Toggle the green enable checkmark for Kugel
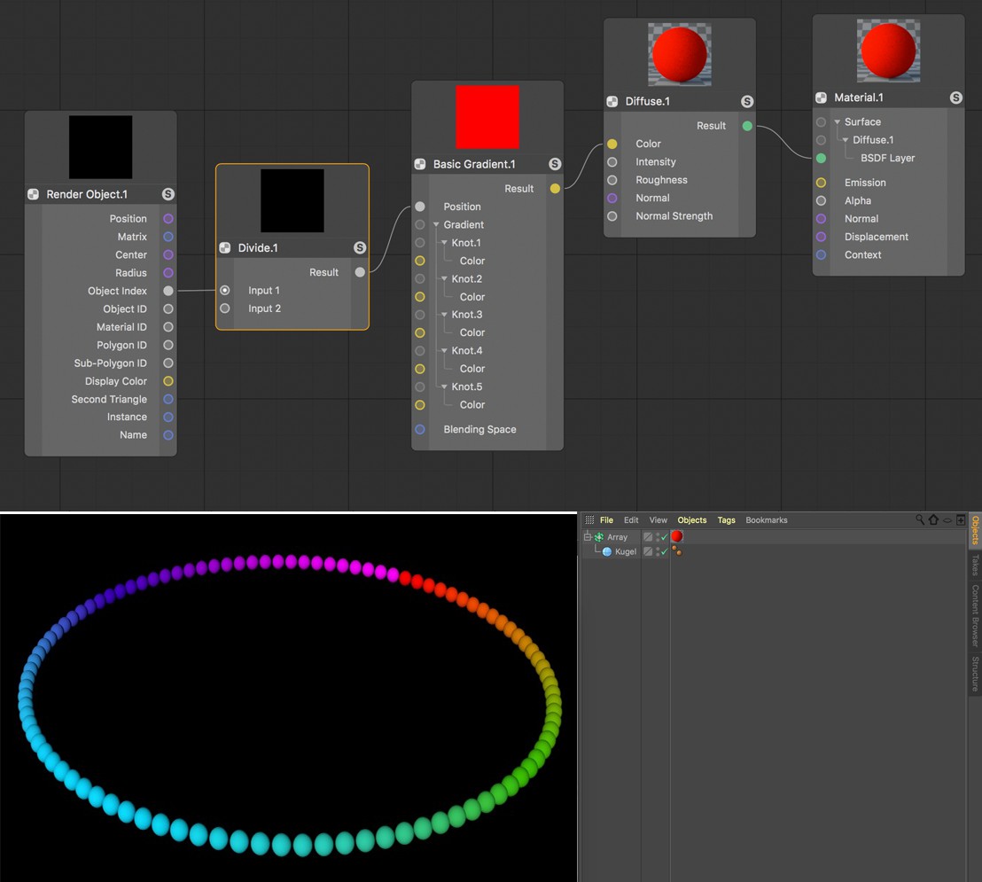 pos(665,551)
